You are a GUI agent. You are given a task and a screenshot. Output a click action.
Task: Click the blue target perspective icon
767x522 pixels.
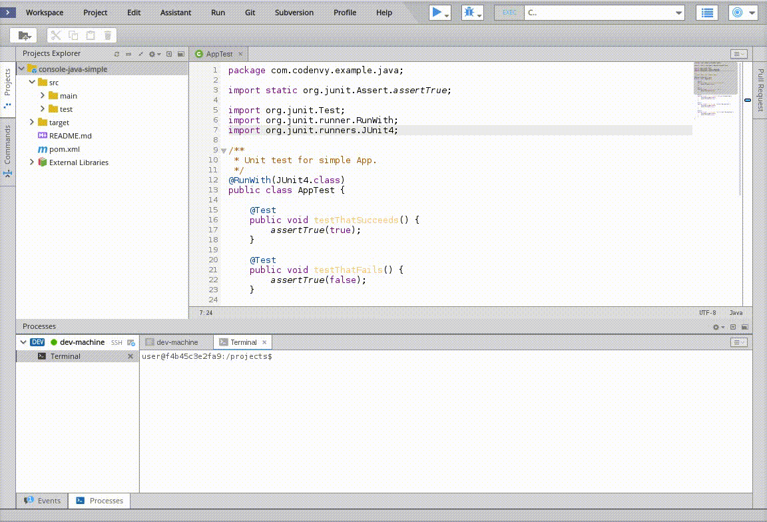click(738, 13)
